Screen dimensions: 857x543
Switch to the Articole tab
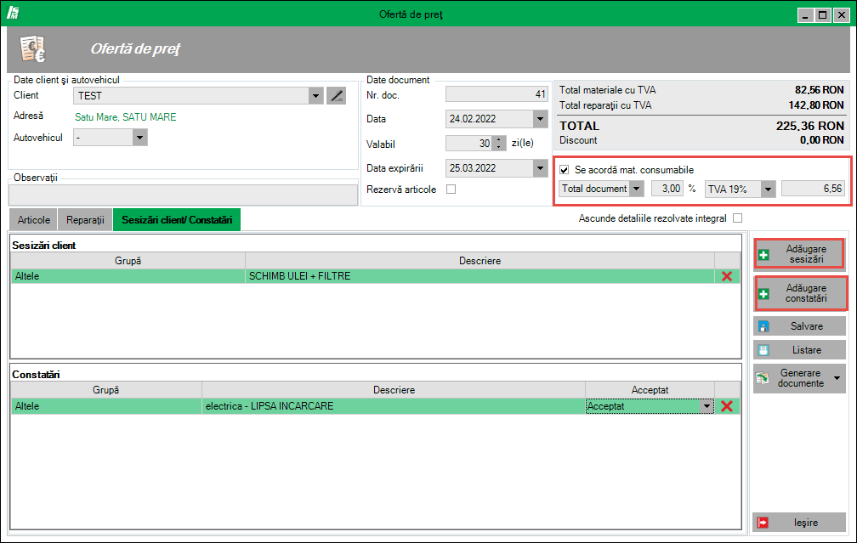coord(33,219)
